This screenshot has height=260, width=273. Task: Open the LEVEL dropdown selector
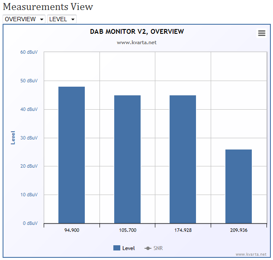tap(62, 19)
